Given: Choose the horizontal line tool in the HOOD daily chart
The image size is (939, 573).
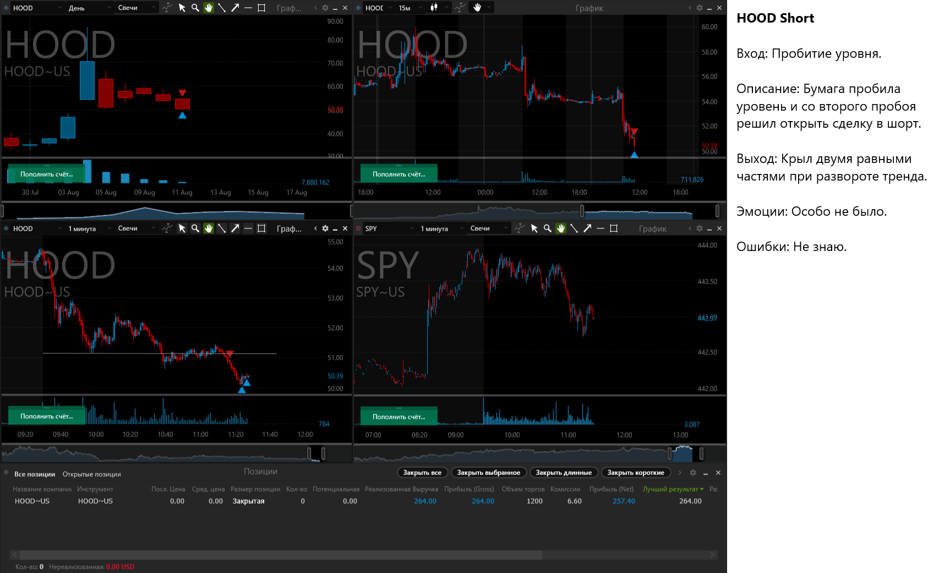Looking at the screenshot, I should [x=248, y=8].
